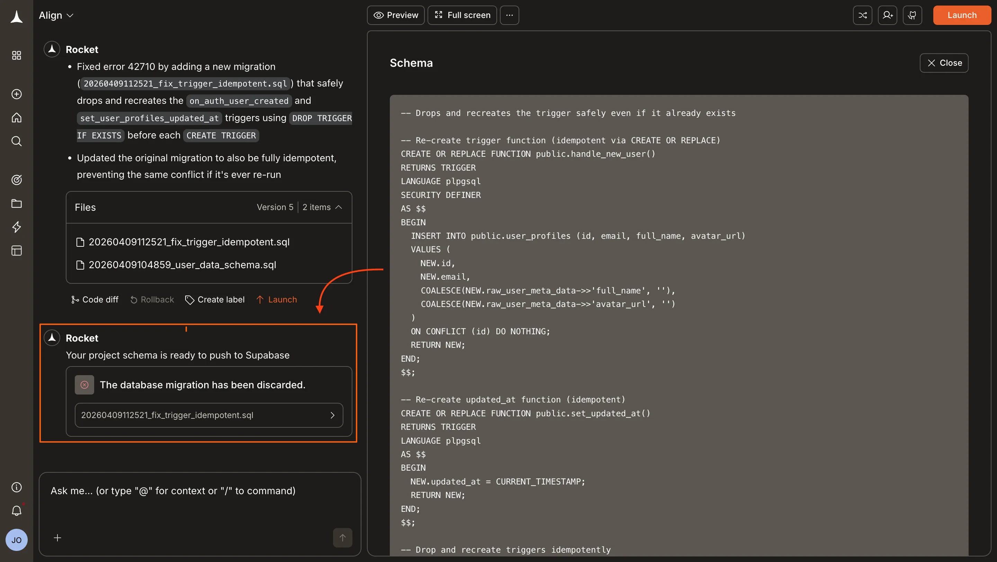
Task: Click the Files header label
Action: tap(85, 207)
